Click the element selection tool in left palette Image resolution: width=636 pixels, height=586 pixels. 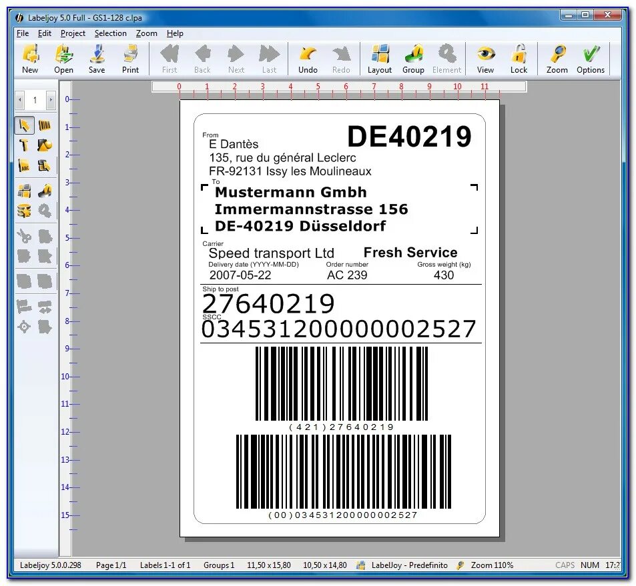click(x=44, y=165)
